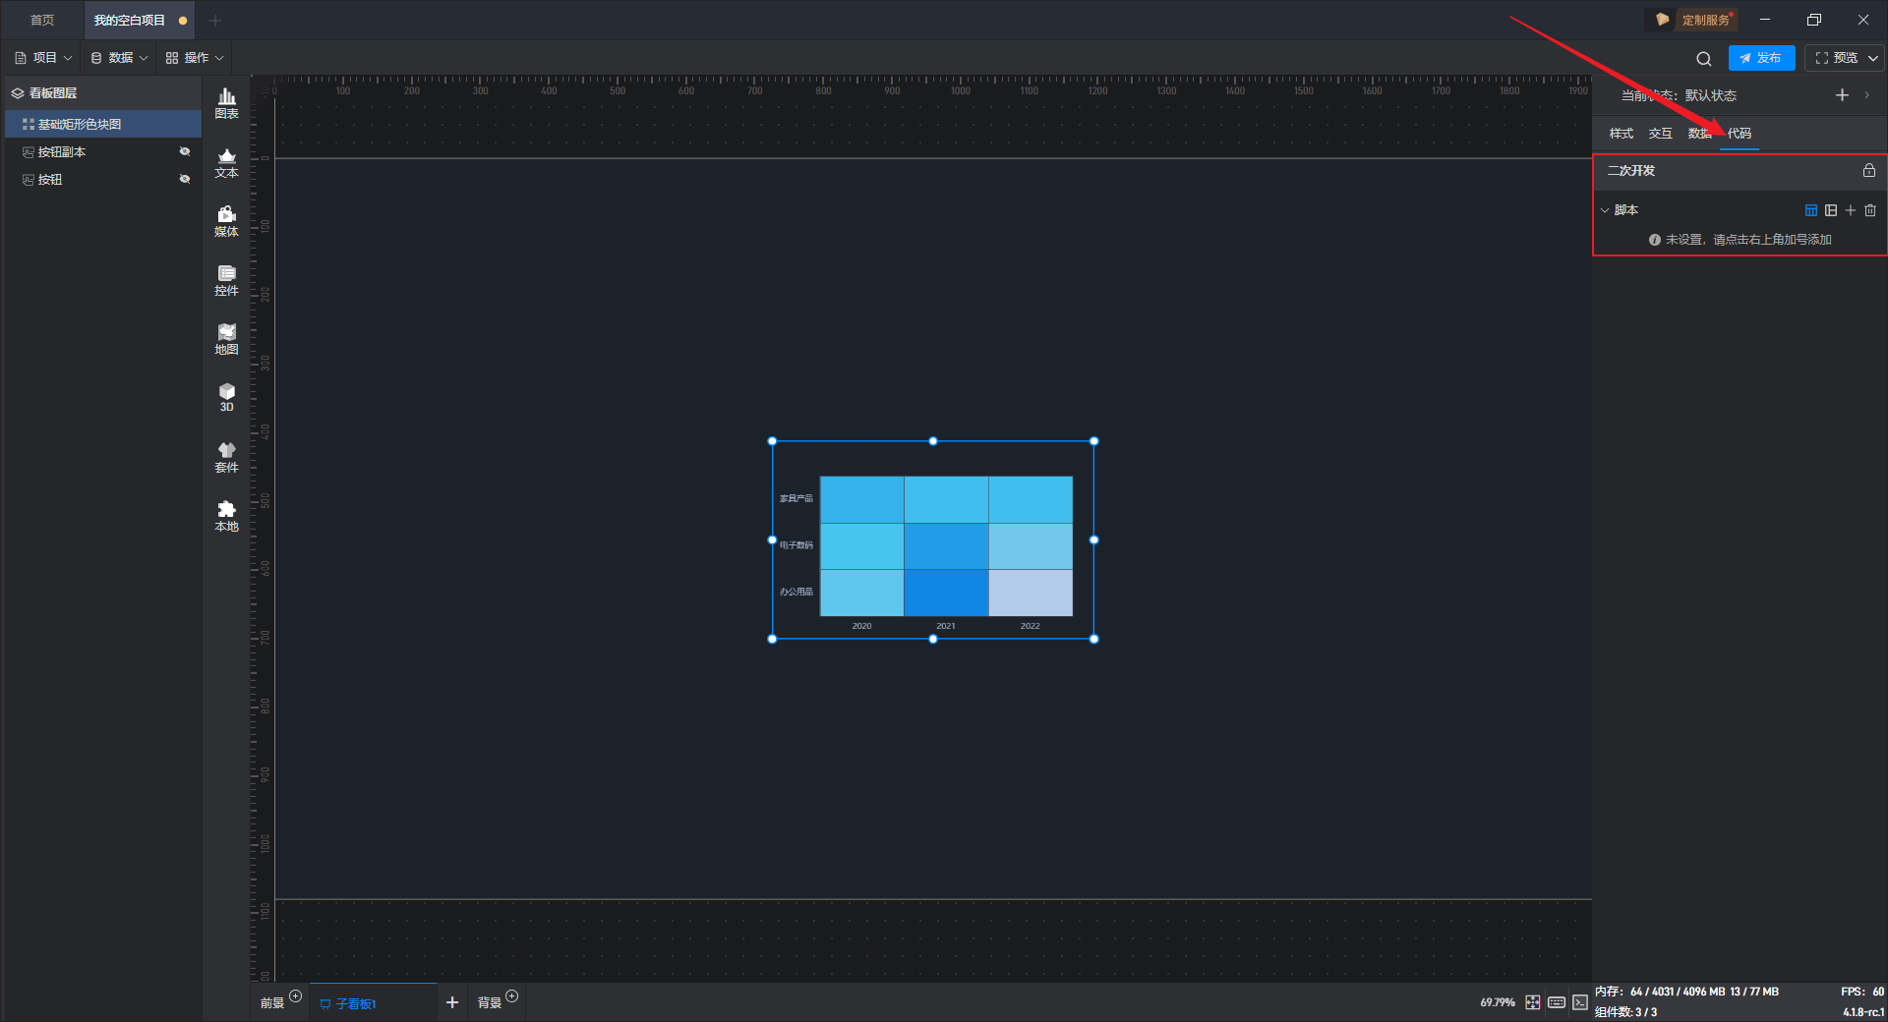Open the 媒体 media component category
Screen dimensions: 1888x1022
(226, 221)
